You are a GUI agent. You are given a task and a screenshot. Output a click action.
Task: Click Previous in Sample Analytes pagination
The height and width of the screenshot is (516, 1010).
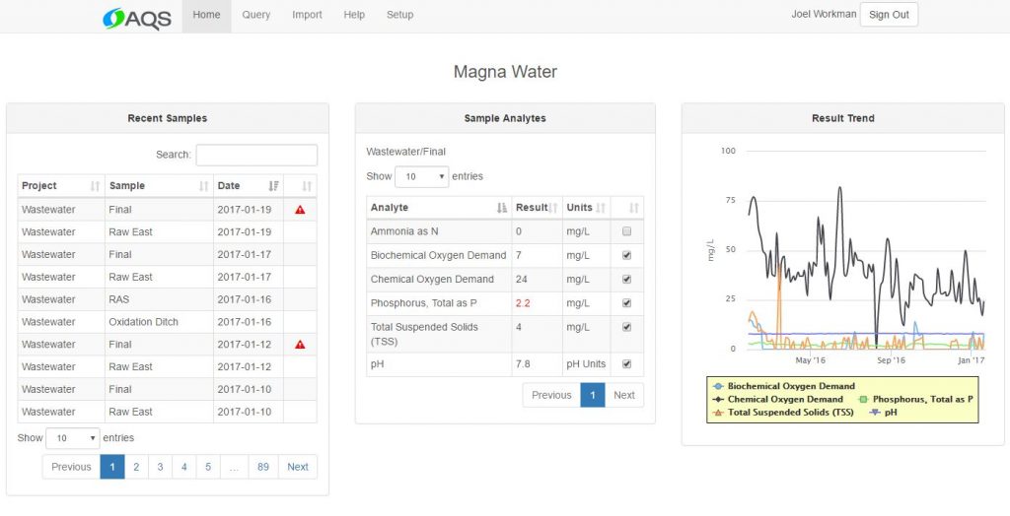pos(551,395)
